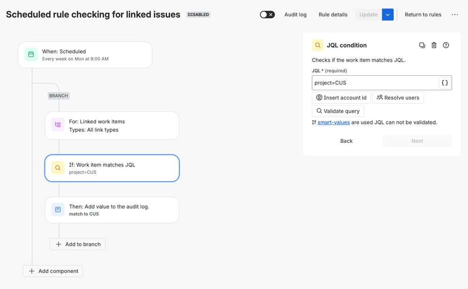
Task: Click Return to rules
Action: (423, 14)
